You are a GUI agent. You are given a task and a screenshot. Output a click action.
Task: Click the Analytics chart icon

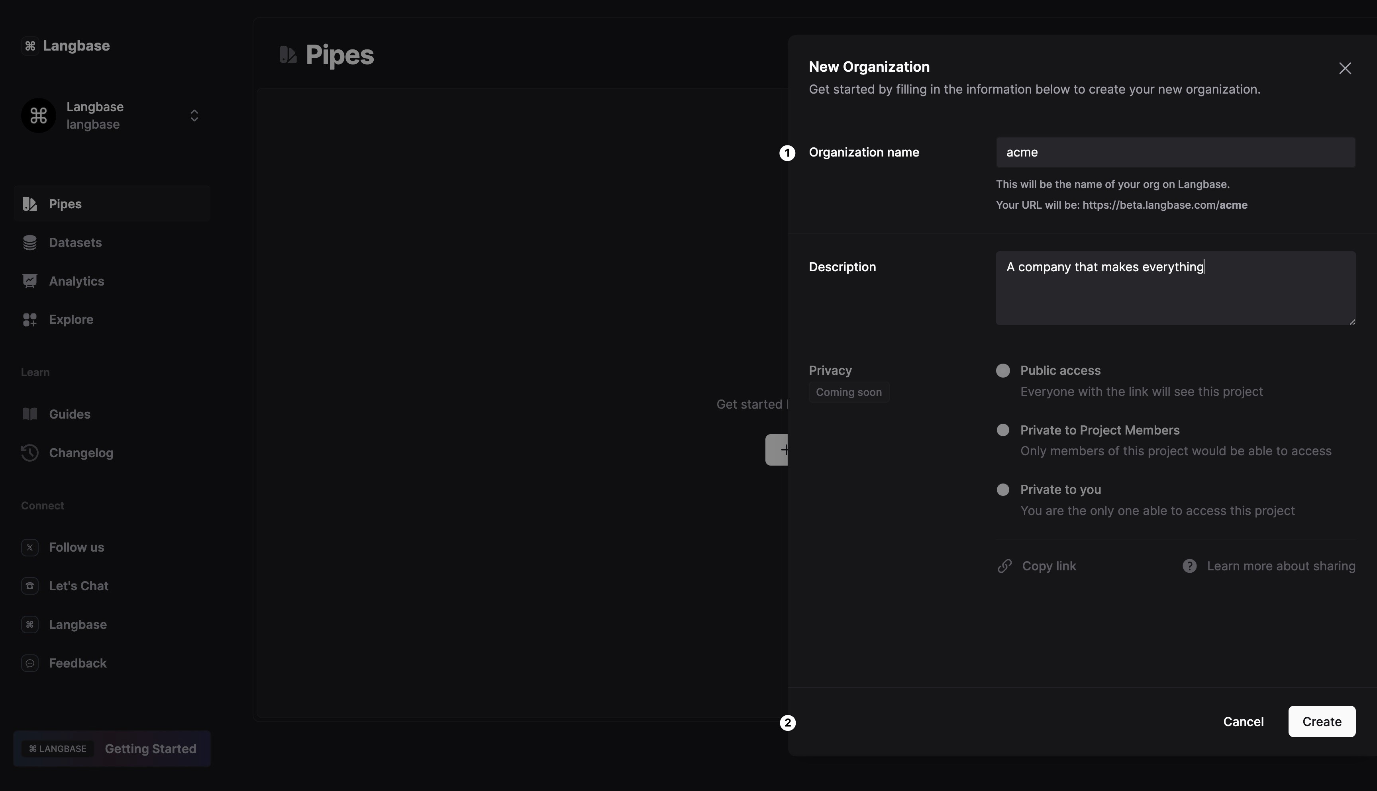pyautogui.click(x=30, y=281)
